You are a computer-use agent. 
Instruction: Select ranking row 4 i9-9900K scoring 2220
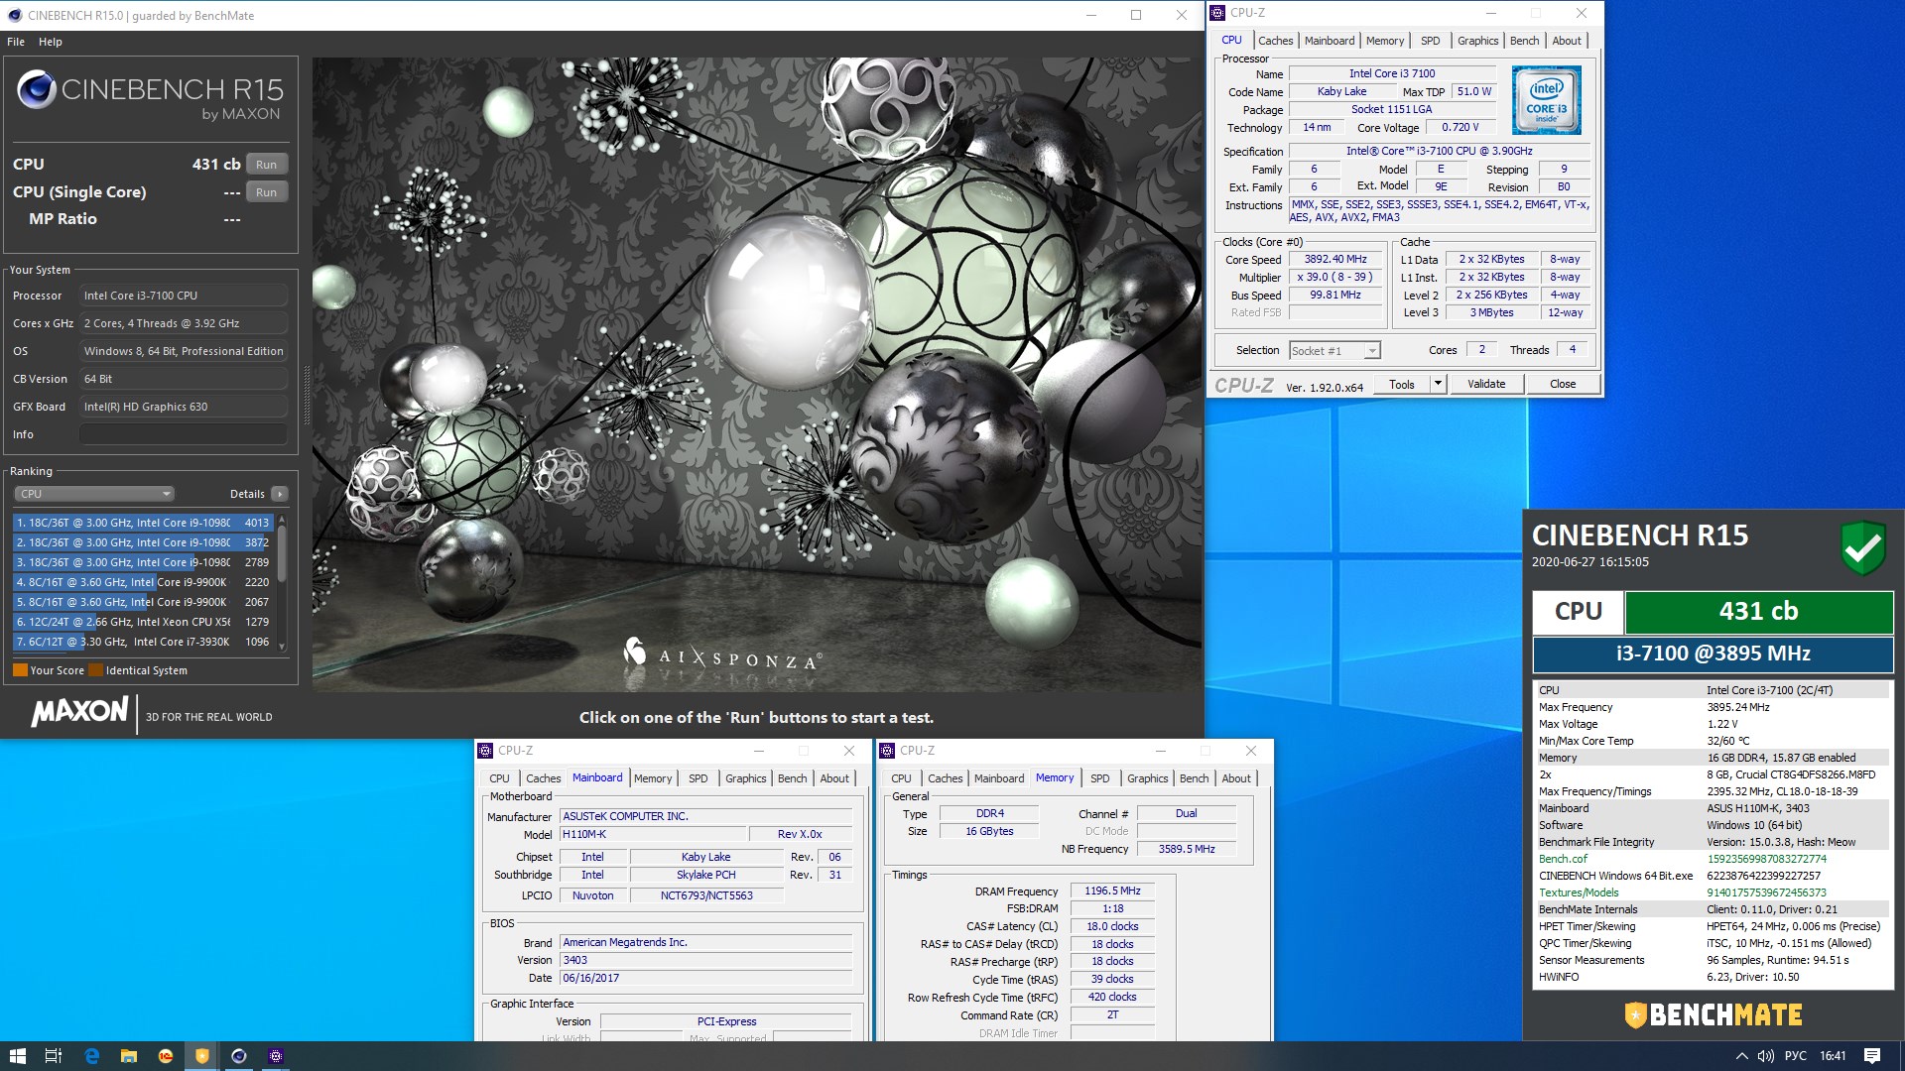tap(144, 582)
